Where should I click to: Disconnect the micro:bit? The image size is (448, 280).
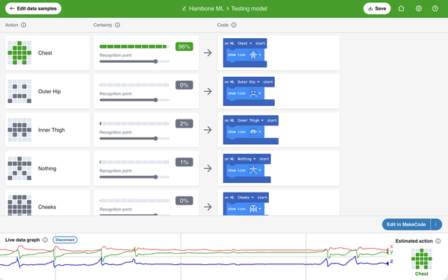(65, 240)
